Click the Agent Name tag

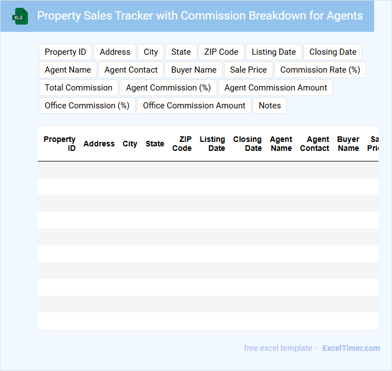click(x=68, y=70)
